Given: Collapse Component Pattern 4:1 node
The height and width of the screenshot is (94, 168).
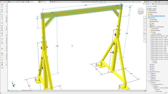Looking at the screenshot, I should [148, 81].
